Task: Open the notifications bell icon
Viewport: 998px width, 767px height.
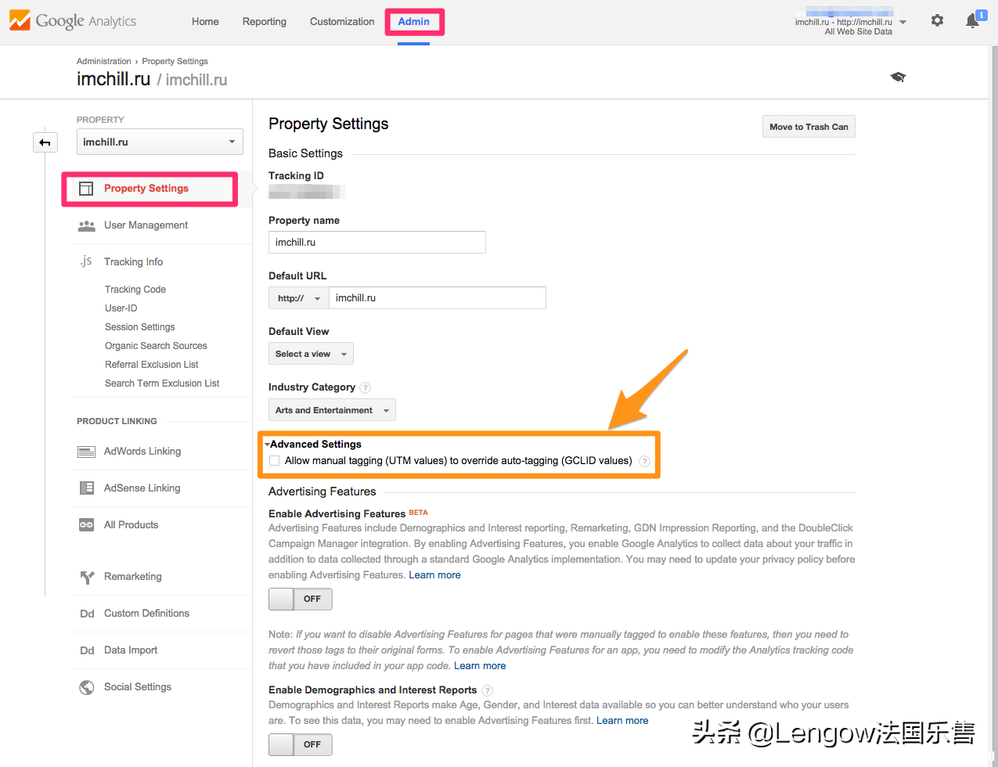Action: (x=973, y=21)
